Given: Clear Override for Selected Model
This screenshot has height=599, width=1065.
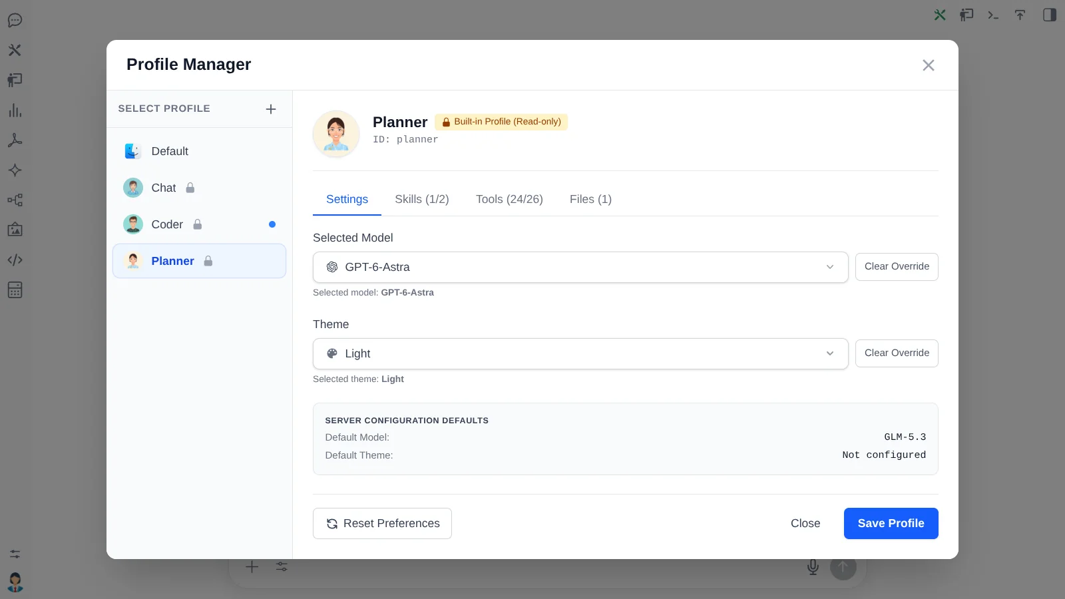Looking at the screenshot, I should pos(897,267).
